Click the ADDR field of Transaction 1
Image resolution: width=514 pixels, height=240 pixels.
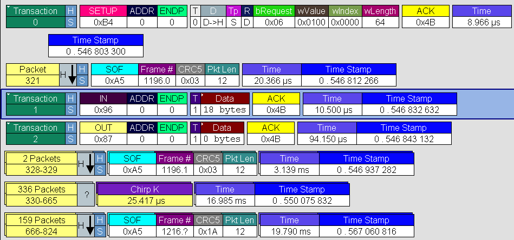pyautogui.click(x=142, y=104)
